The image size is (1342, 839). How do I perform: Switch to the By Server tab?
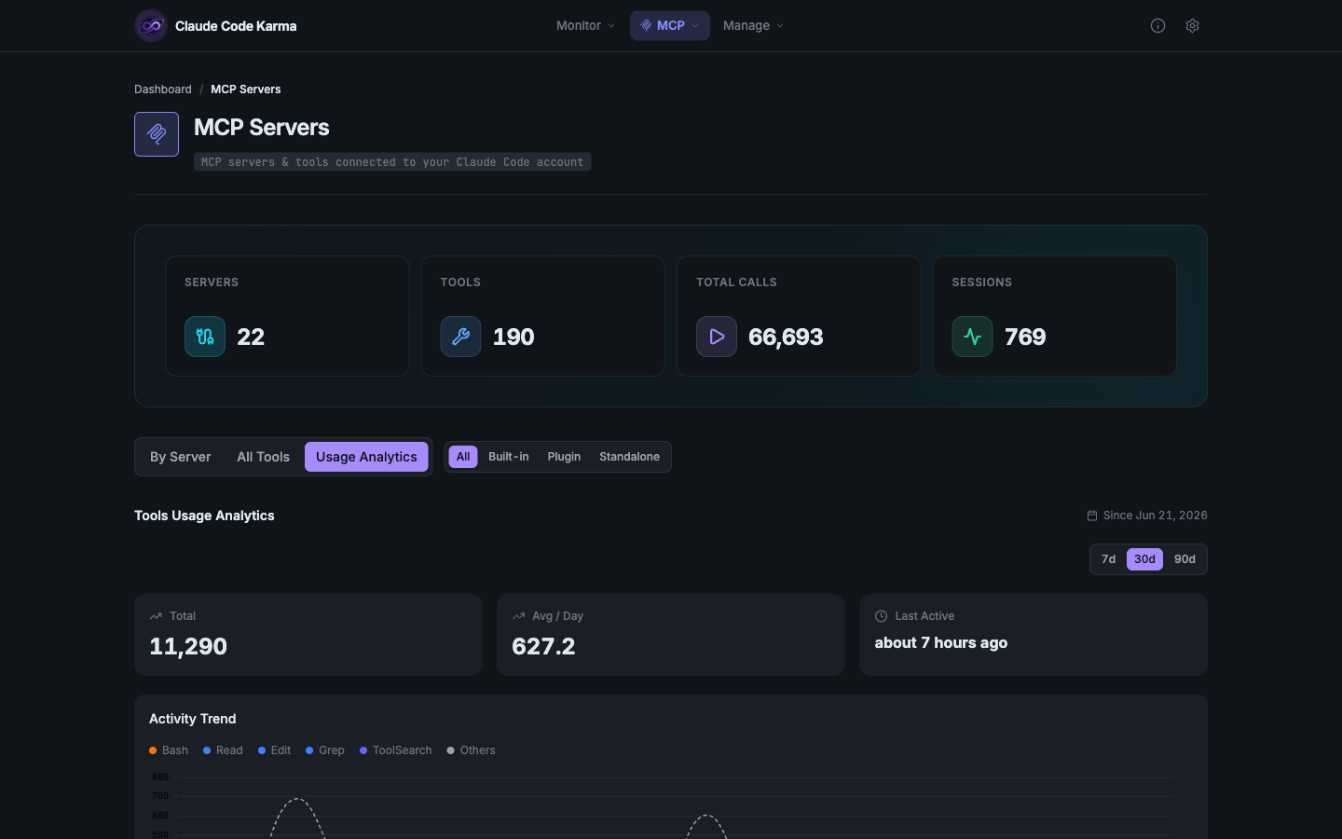pyautogui.click(x=181, y=457)
